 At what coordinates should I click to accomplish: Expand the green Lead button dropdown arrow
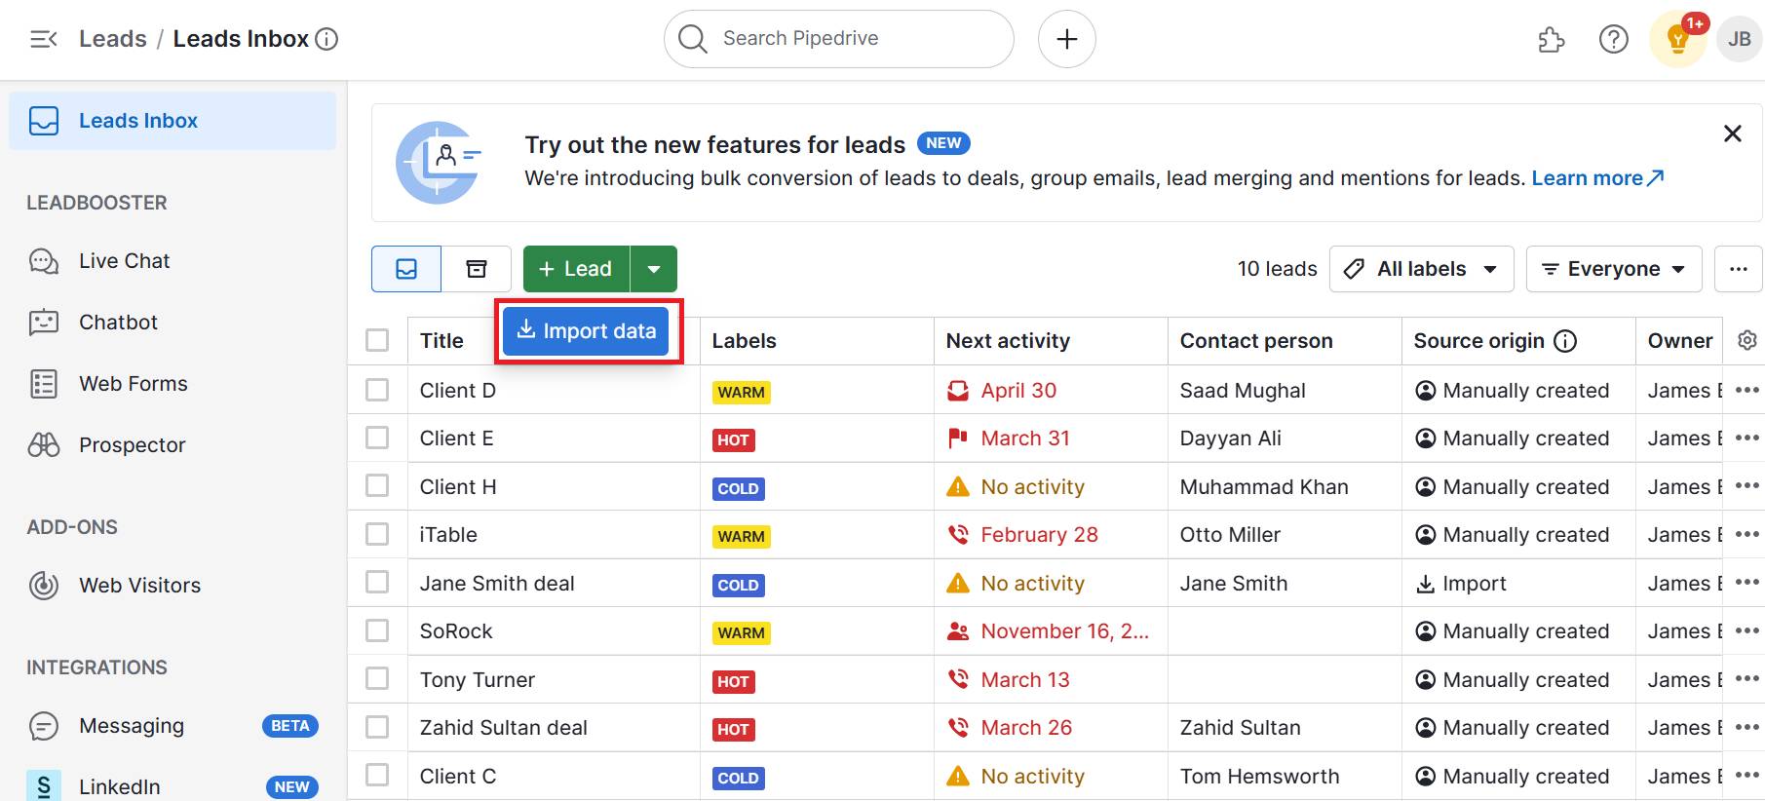click(654, 269)
